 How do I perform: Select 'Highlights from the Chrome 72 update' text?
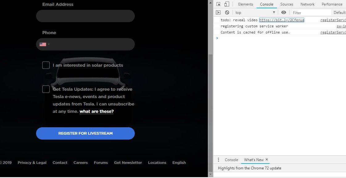coord(249,168)
